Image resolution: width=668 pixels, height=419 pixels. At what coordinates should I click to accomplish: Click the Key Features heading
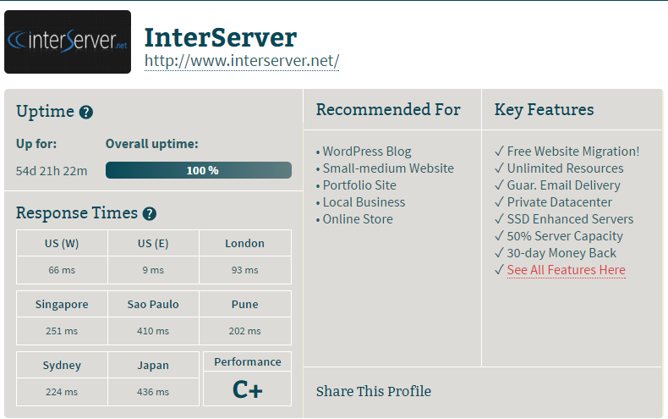point(544,110)
